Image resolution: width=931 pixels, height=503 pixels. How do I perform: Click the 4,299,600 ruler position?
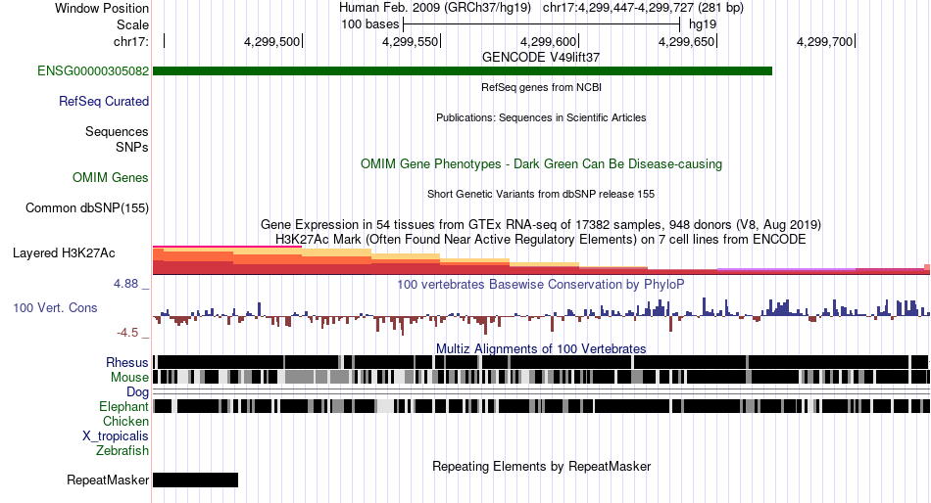tap(549, 41)
